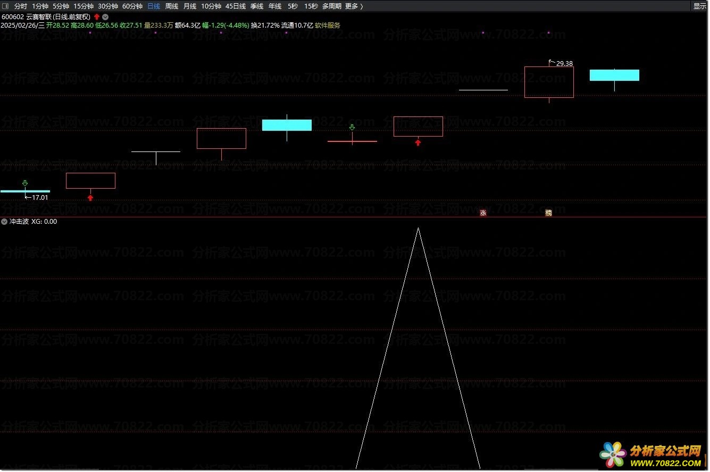Click the 幅-1.29(-4.48%) change value
This screenshot has height=472, width=710.
coord(225,25)
